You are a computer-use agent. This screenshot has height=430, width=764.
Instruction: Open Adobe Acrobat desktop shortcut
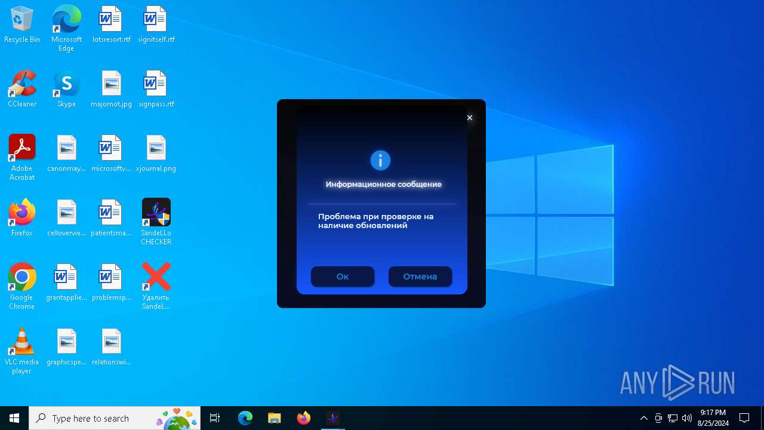pos(22,158)
